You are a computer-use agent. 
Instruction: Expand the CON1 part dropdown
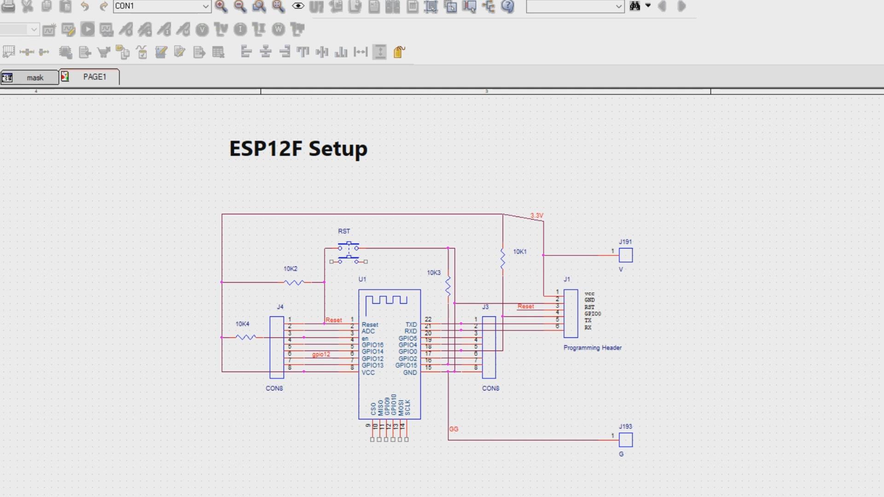205,6
